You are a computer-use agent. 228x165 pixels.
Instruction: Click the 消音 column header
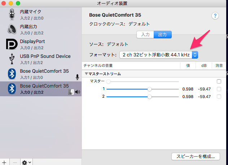click(x=219, y=65)
